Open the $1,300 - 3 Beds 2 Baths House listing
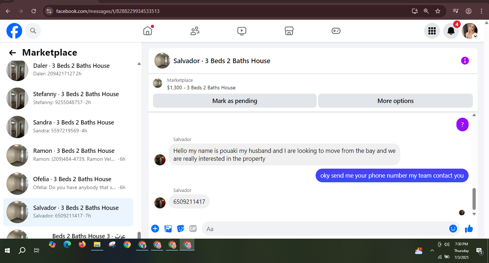 (x=201, y=88)
